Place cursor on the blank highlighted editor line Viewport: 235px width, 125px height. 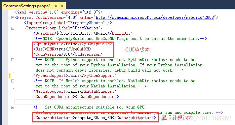click(124, 102)
